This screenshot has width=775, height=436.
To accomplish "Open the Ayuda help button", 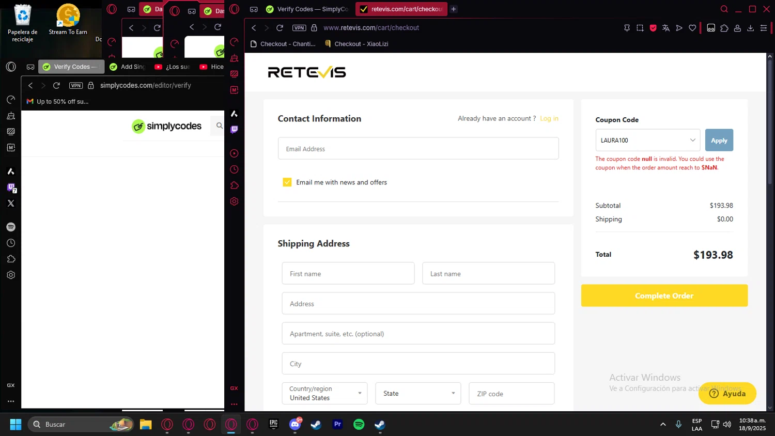I will [x=727, y=393].
